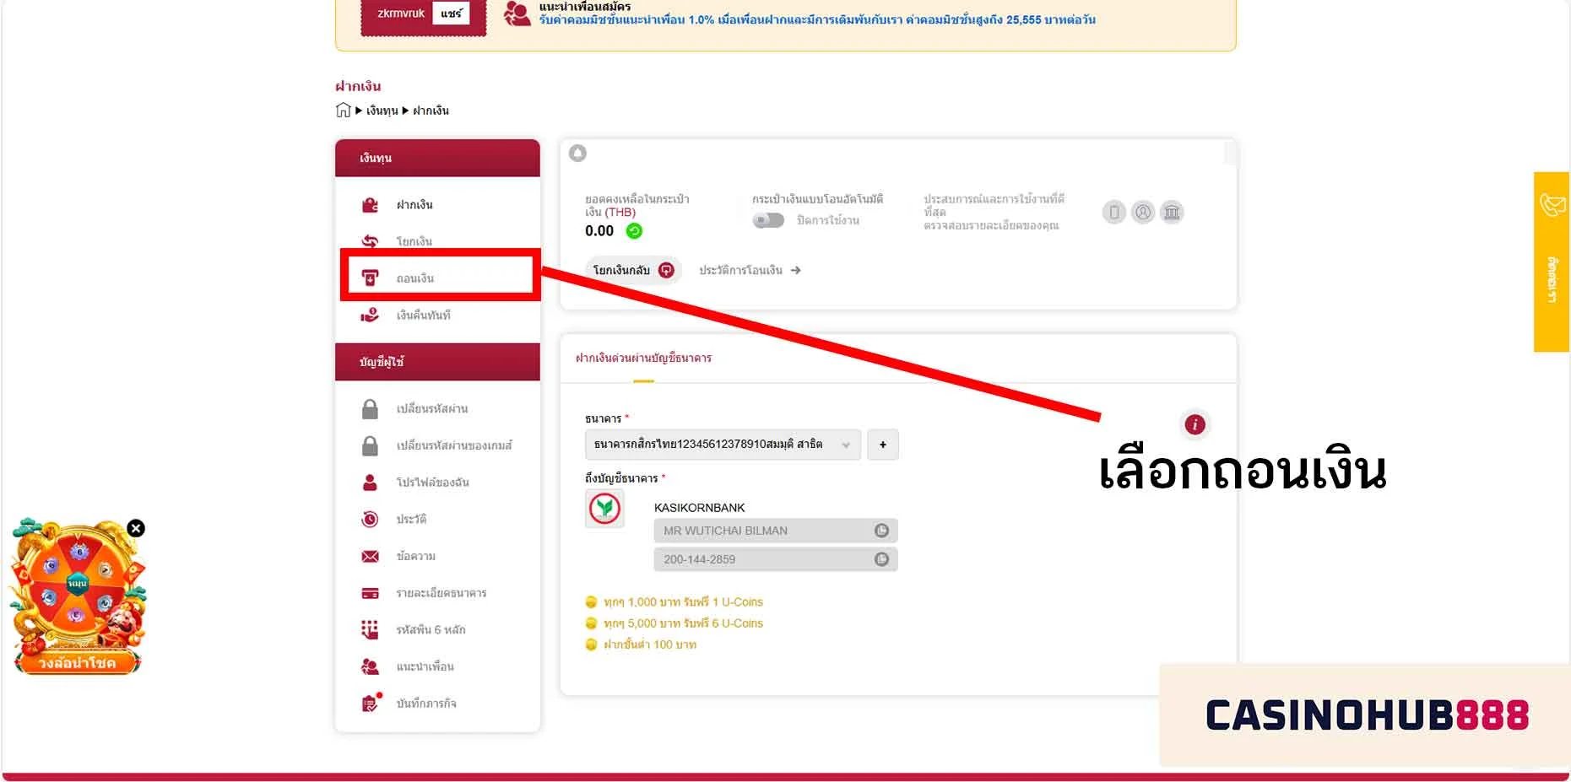Click referral code zkrmvruk
The height and width of the screenshot is (782, 1571).
[401, 13]
